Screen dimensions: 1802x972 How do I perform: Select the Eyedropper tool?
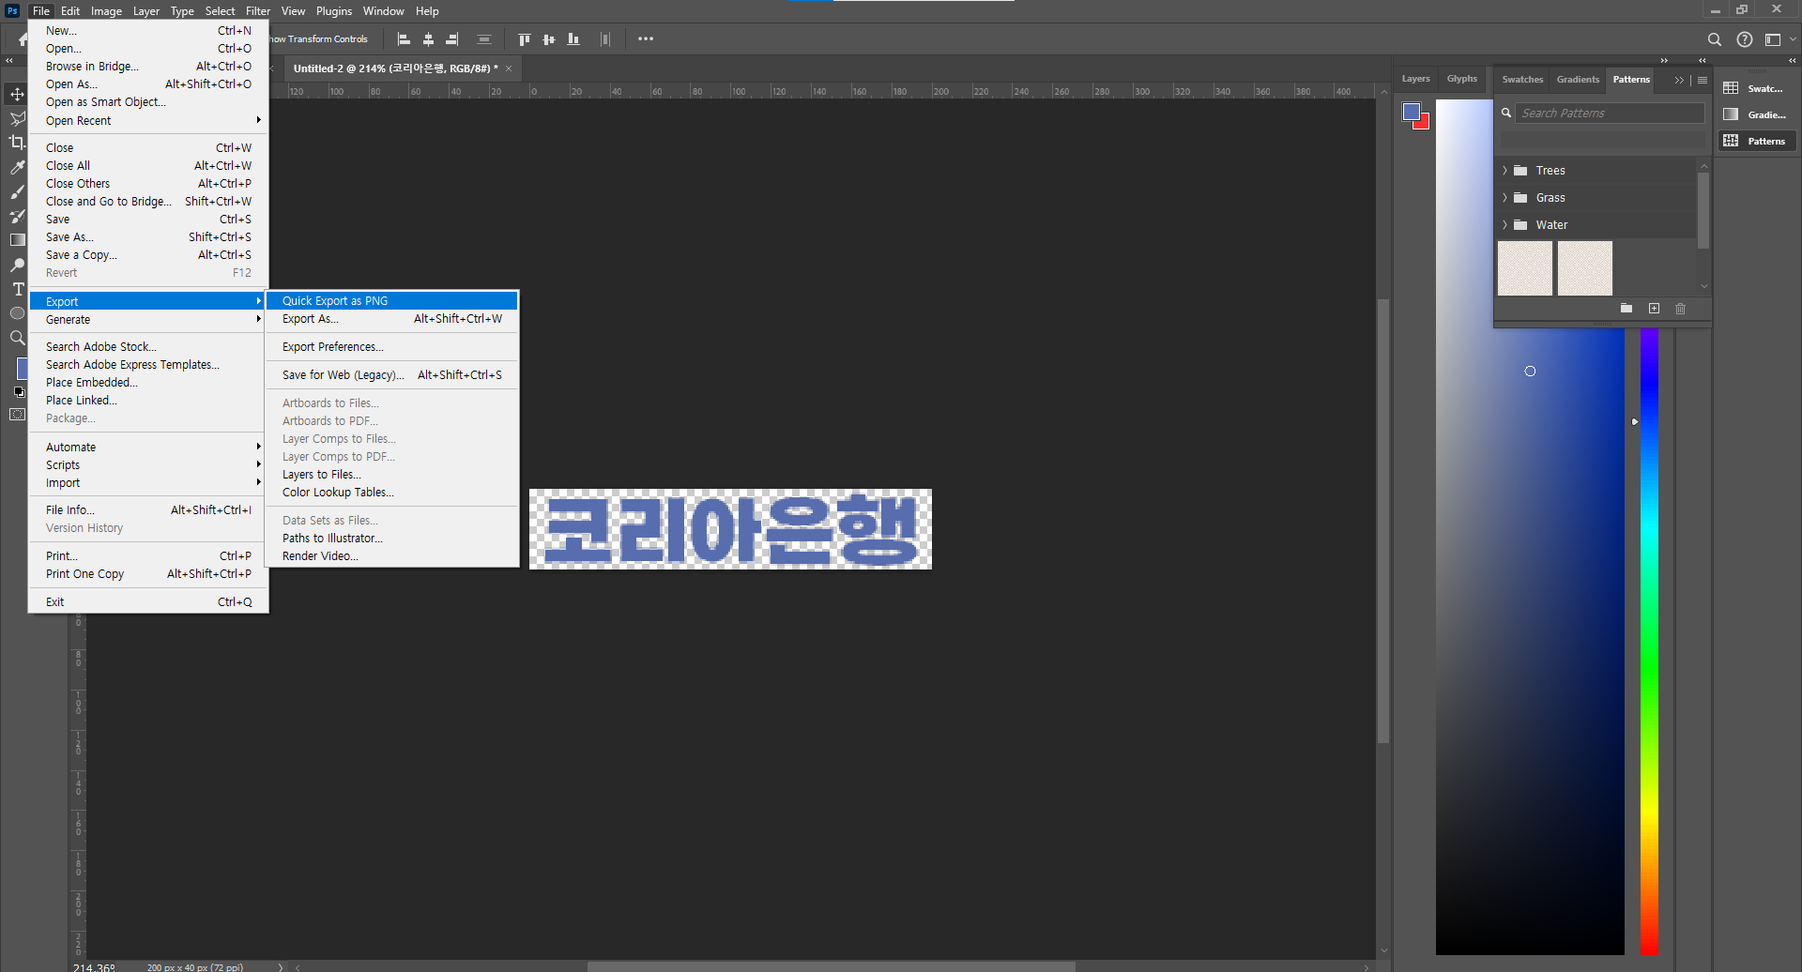17,167
